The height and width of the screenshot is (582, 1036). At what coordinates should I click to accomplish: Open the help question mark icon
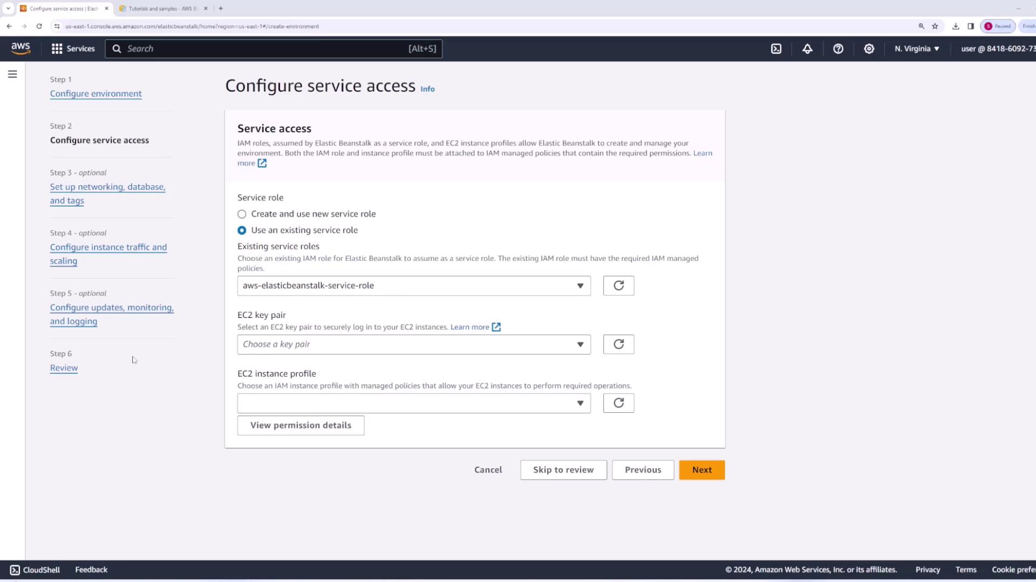838,48
